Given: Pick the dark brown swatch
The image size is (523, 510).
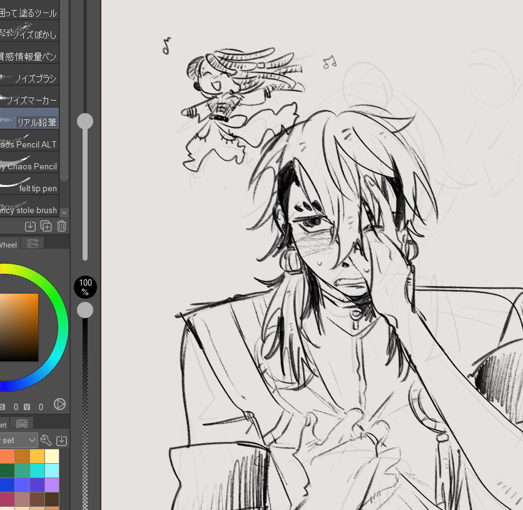Looking at the screenshot, I should tap(52, 499).
